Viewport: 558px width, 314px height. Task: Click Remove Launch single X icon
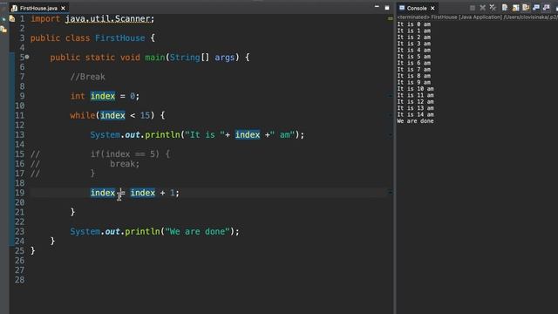pos(482,8)
